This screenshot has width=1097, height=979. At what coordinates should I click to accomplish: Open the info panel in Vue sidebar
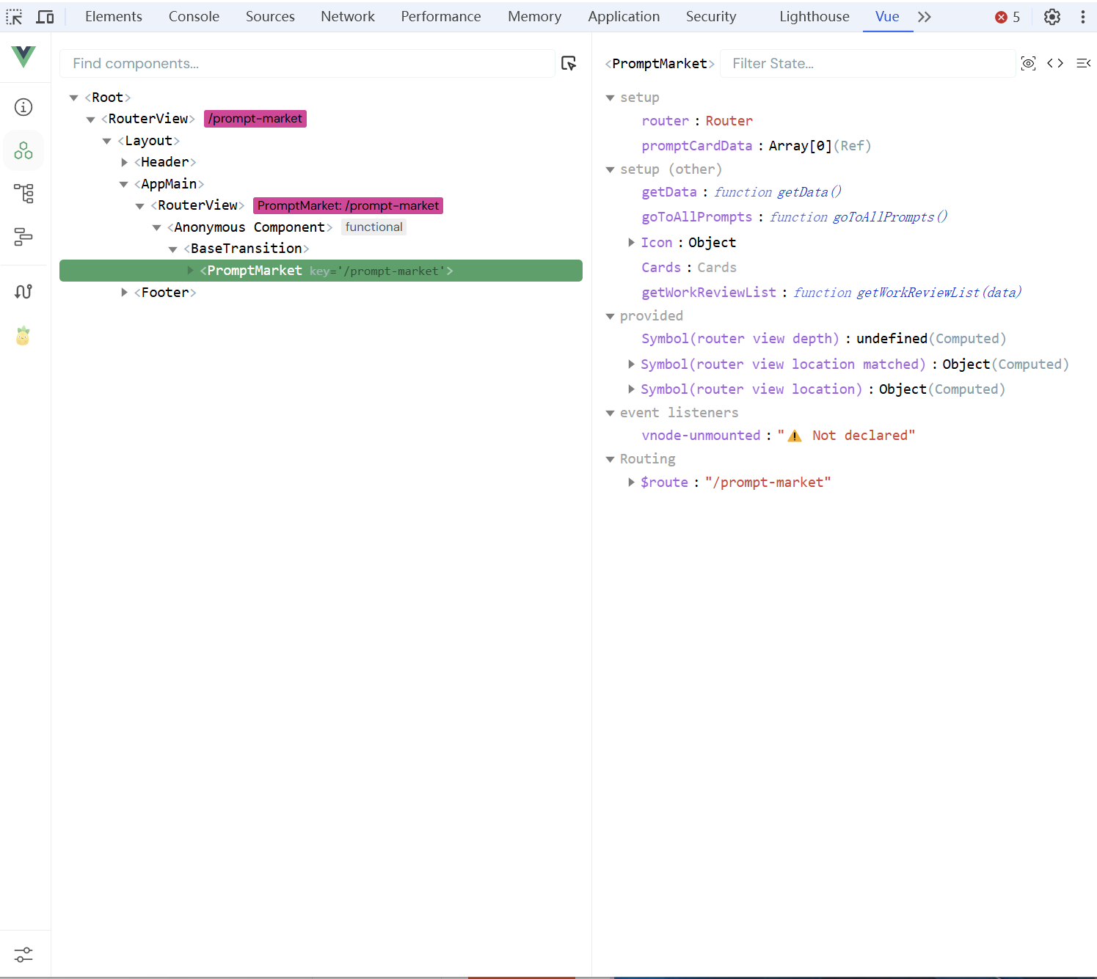point(23,107)
